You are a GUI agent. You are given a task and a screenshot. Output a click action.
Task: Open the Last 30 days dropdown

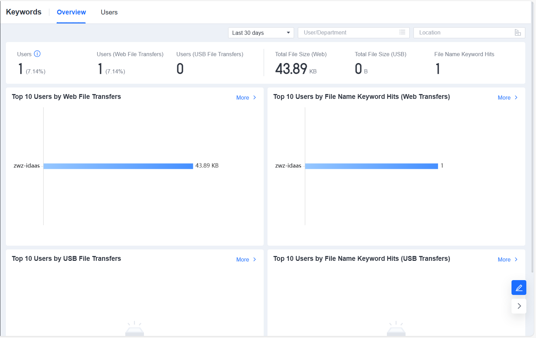tap(261, 33)
